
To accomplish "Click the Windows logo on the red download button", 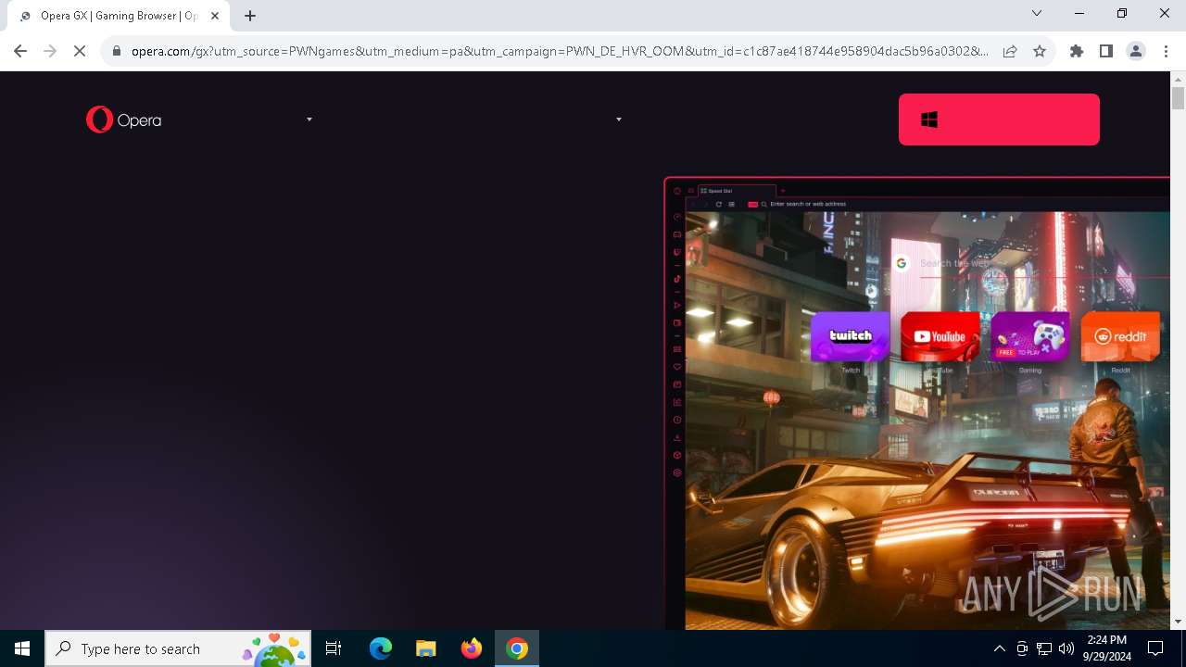I will point(929,120).
